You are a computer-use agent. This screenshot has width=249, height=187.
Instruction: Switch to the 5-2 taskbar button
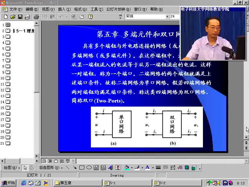(177, 183)
